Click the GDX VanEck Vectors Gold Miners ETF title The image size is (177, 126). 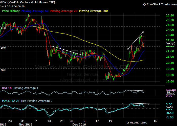click(x=28, y=2)
